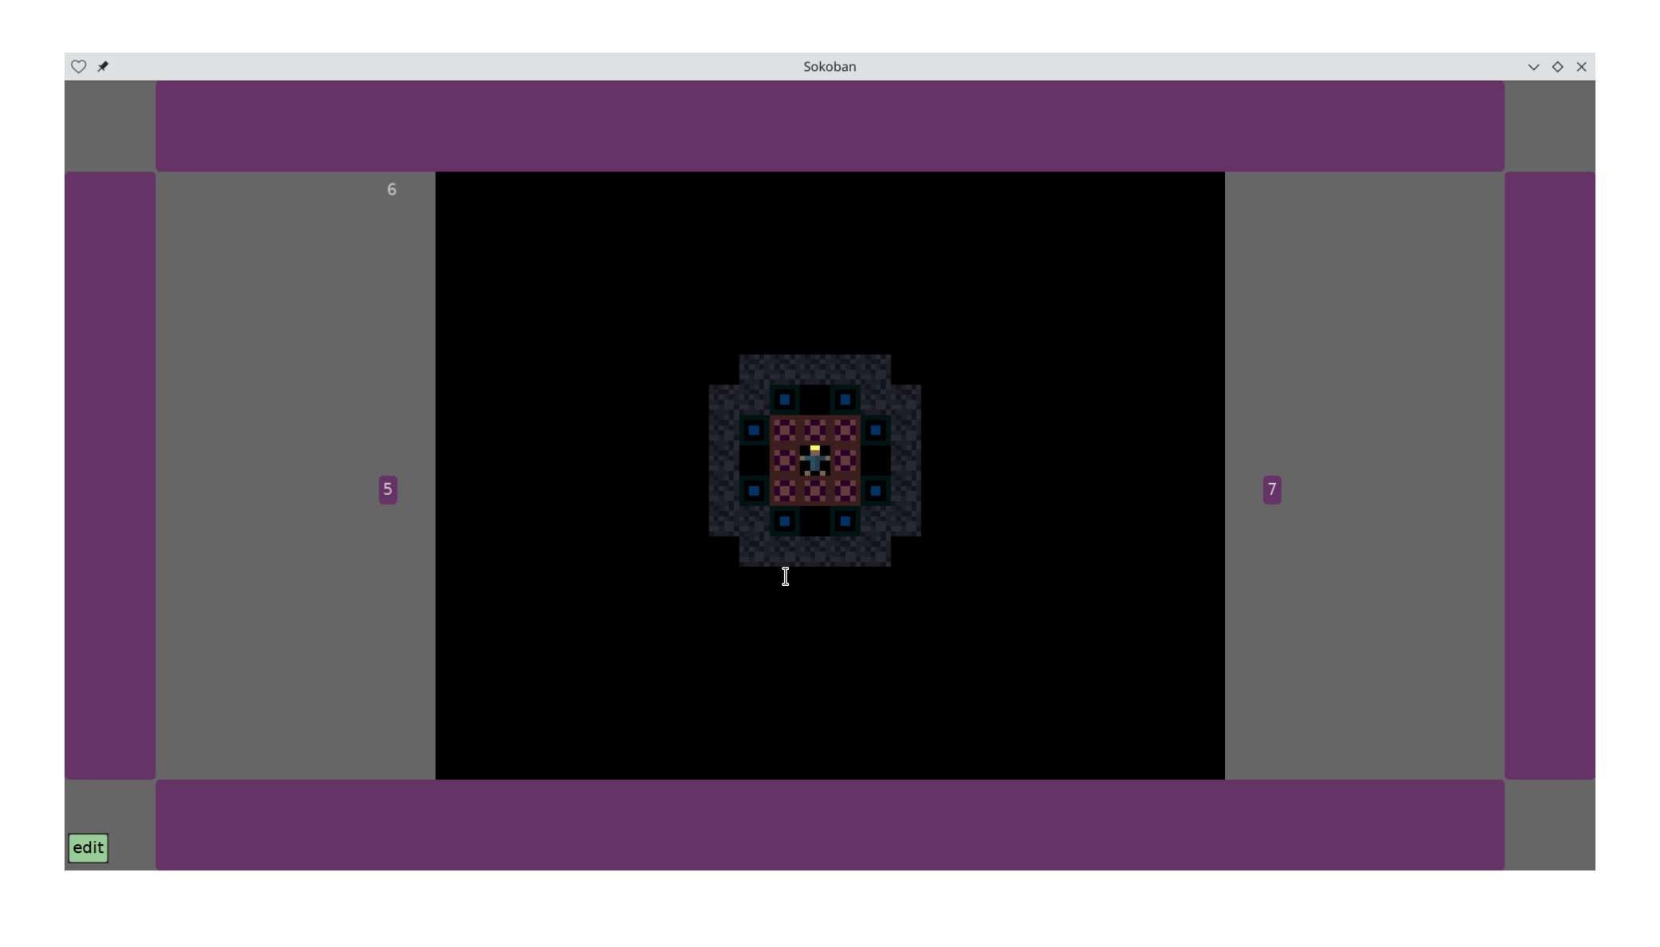This screenshot has height=947, width=1660.
Task: Click the Sokoban window title
Action: [x=830, y=67]
